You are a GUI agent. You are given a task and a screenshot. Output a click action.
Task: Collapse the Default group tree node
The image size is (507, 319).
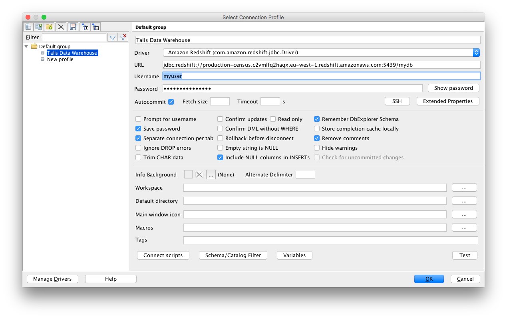(x=26, y=46)
